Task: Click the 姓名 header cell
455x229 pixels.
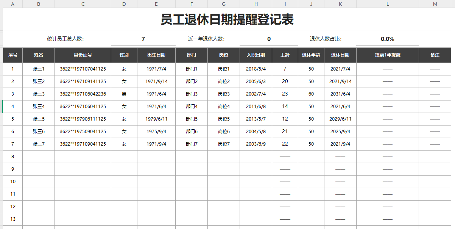Action: click(x=38, y=55)
